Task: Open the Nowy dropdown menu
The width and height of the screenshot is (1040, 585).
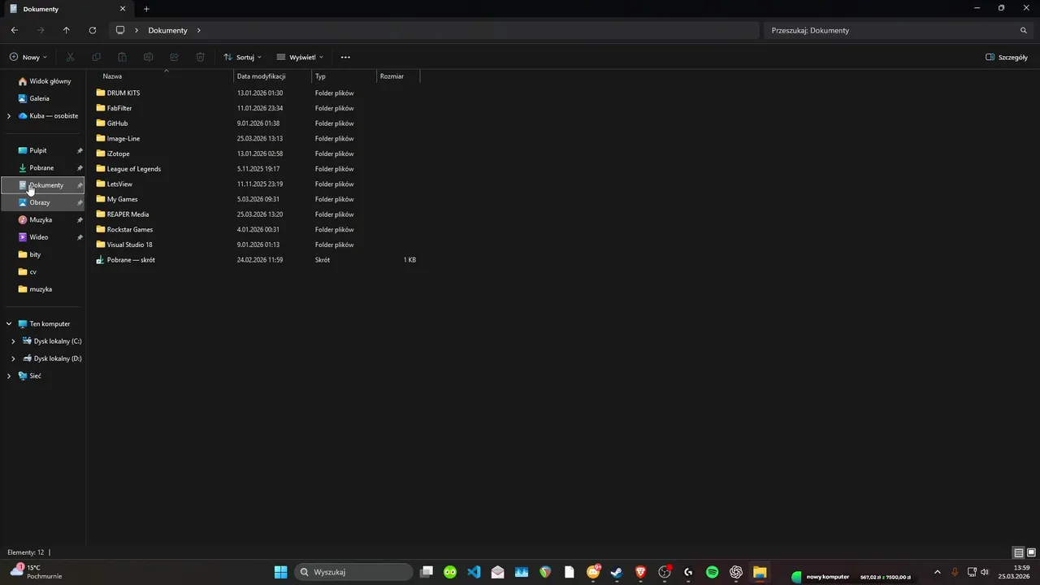Action: 28,57
